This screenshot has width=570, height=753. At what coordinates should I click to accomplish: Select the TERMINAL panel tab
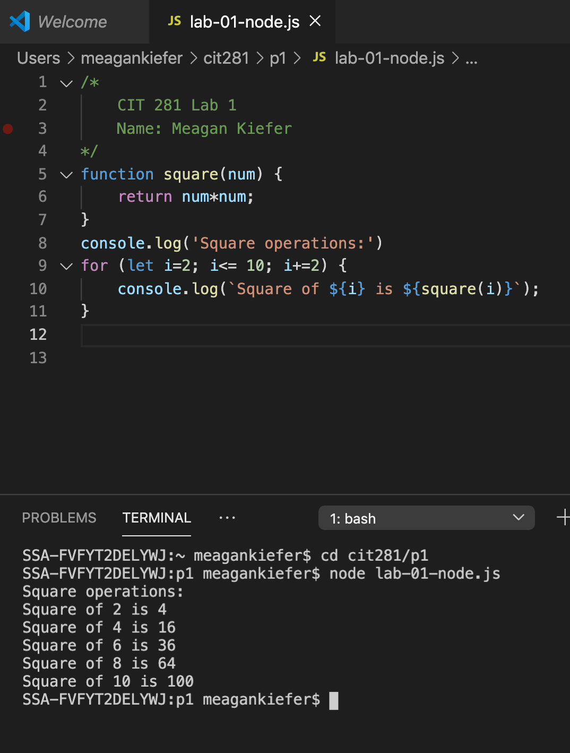157,518
